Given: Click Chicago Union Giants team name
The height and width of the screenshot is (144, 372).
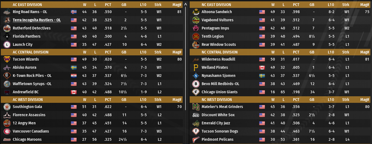Looking at the screenshot, I should point(219,92).
